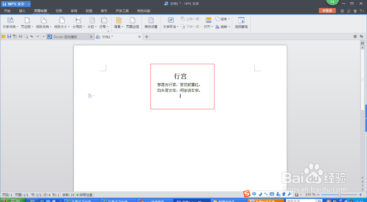Click the export to PDF icon
This screenshot has width=367, height=202.
click(x=15, y=37)
